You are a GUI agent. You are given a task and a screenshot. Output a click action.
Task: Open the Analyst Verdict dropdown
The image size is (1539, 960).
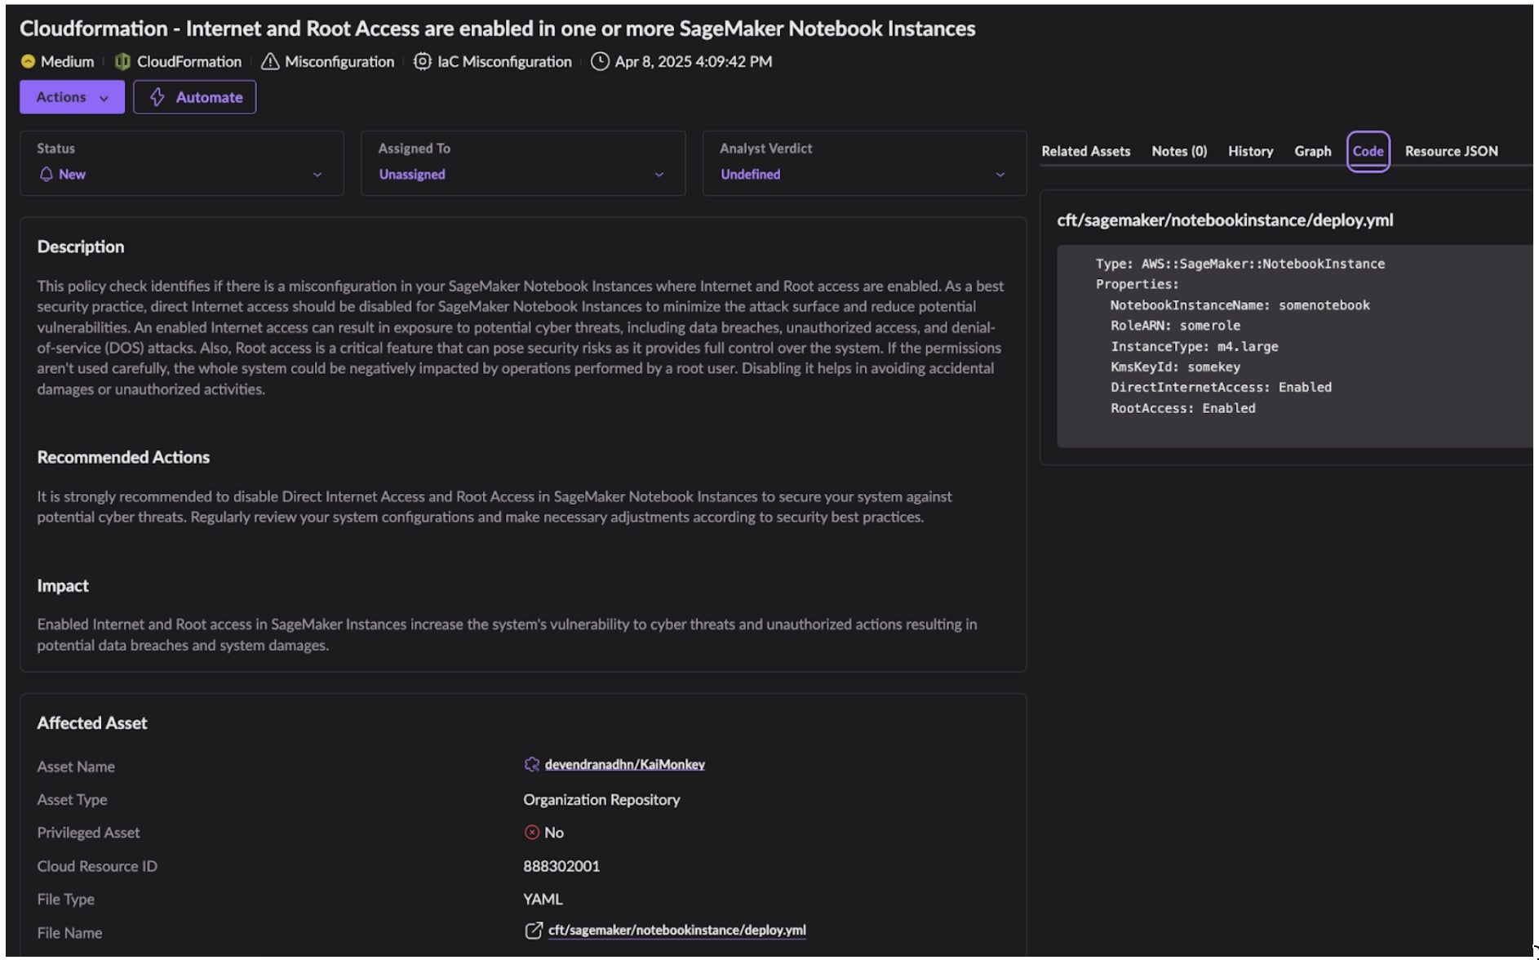[x=1000, y=175]
